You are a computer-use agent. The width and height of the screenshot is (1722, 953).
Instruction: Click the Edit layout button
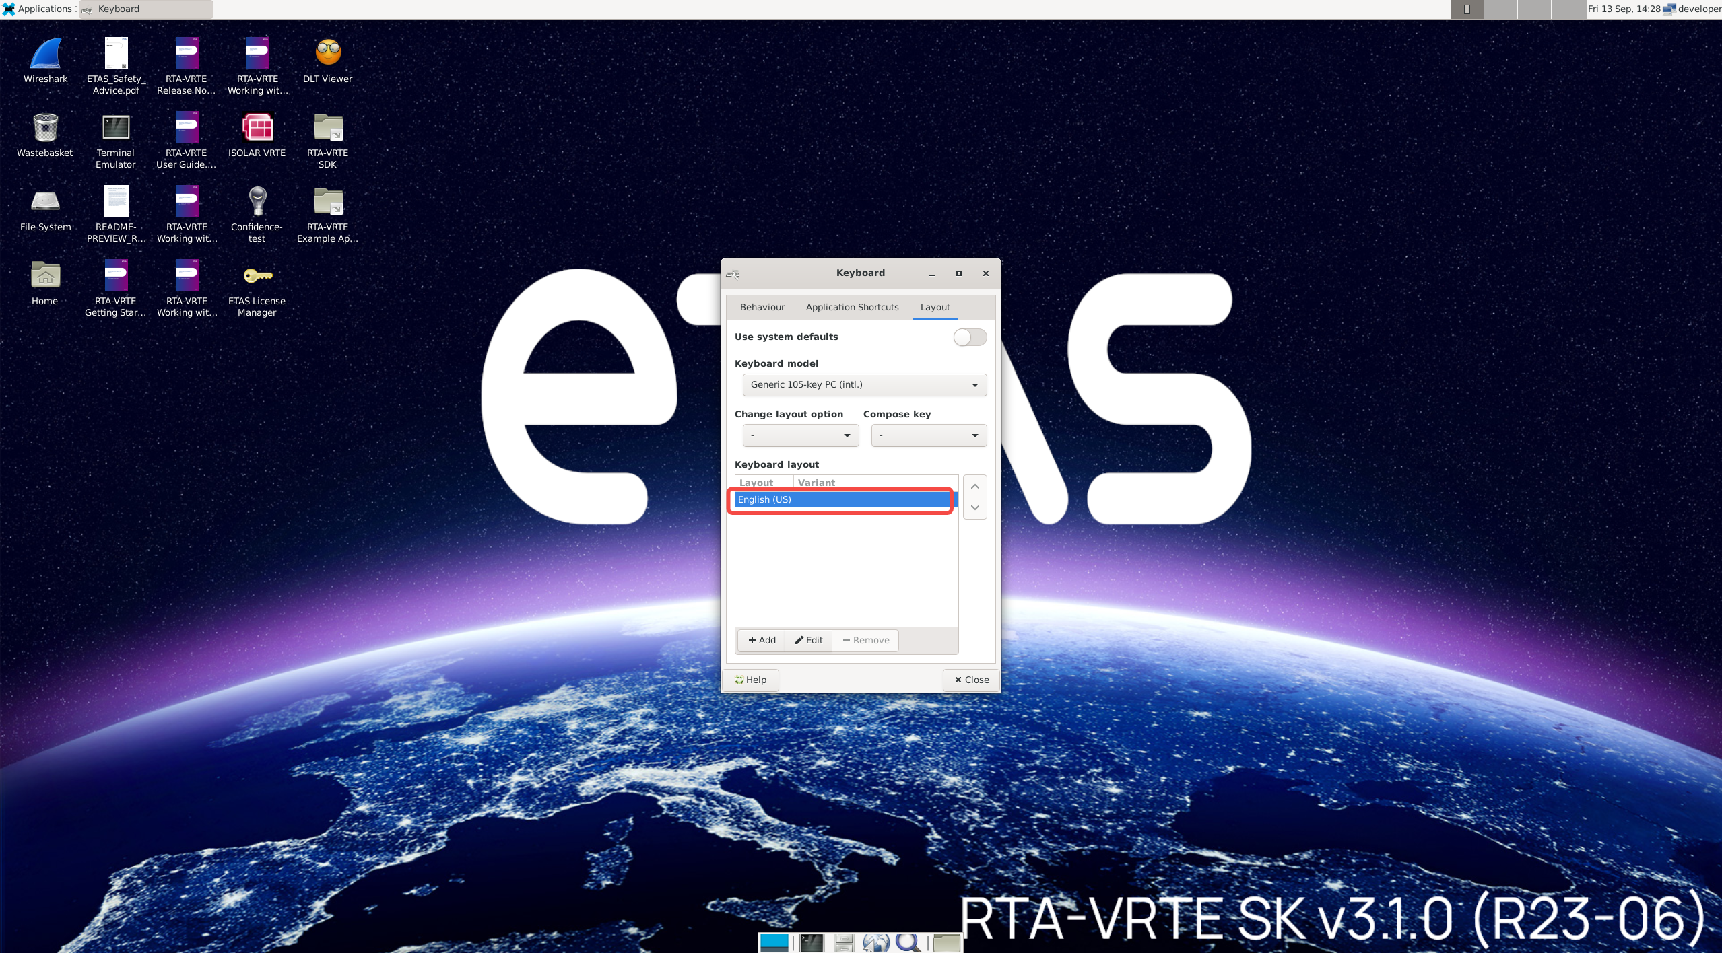[x=809, y=640]
